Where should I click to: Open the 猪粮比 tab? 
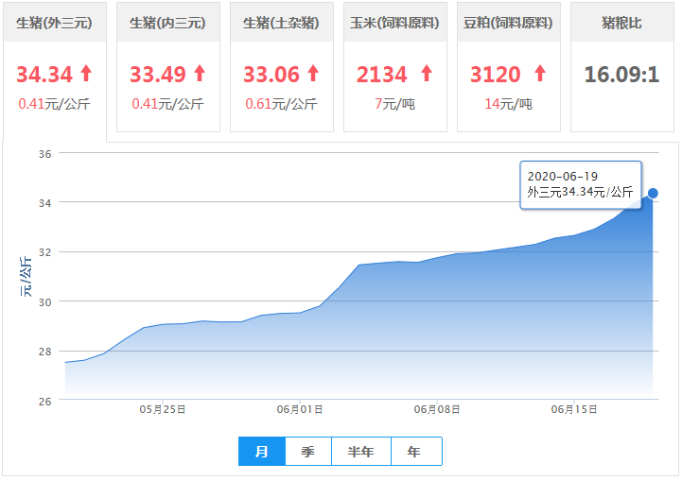622,22
